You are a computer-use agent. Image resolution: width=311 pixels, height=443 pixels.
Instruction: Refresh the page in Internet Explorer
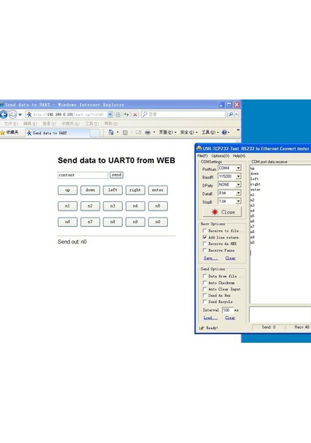click(127, 114)
